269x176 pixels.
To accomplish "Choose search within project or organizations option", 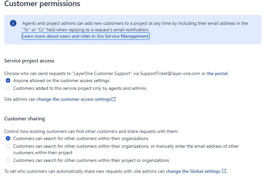I will point(8,160).
